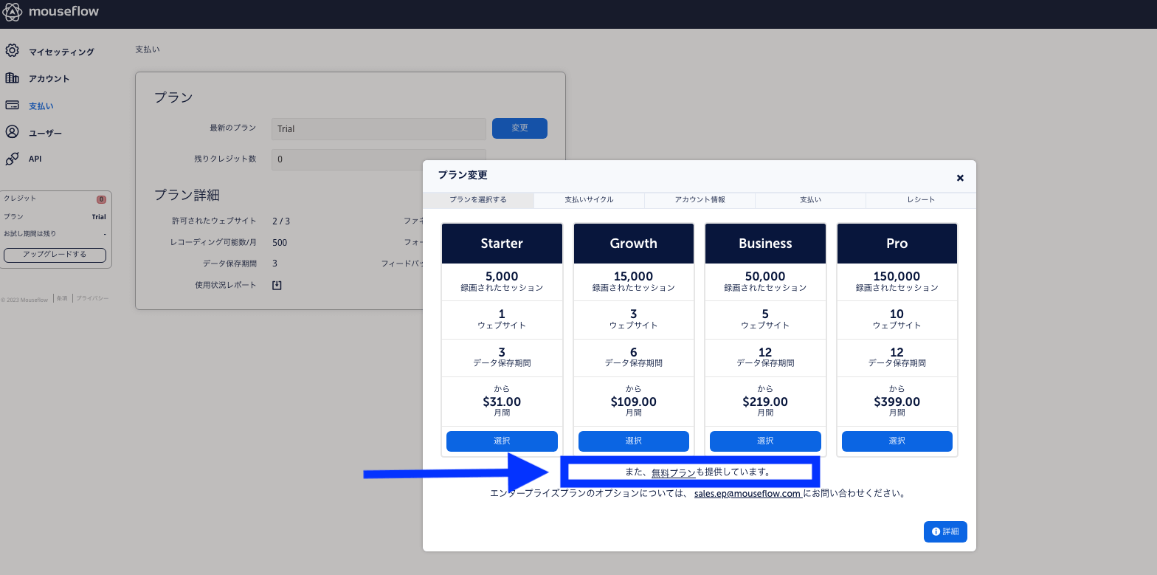Click the 50,000 sessions value

[765, 277]
